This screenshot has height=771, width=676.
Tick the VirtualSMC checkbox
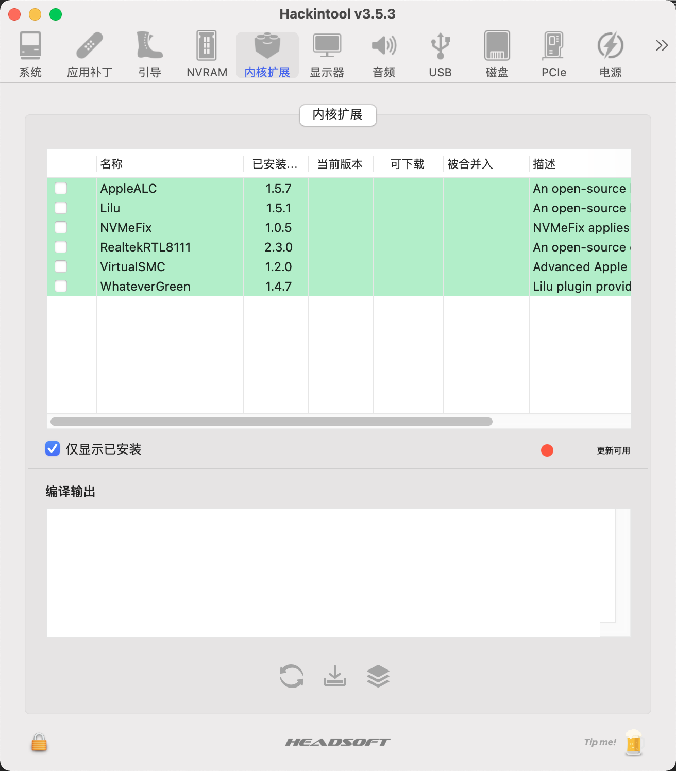pyautogui.click(x=61, y=266)
